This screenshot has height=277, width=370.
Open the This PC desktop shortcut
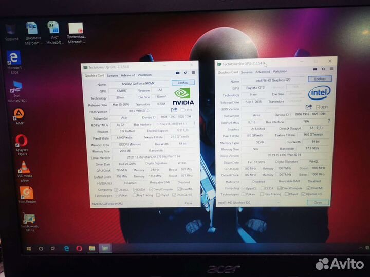coord(17,91)
